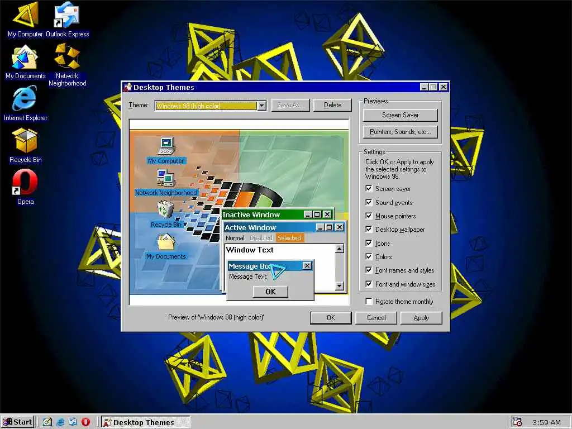Click the Selected item in preview menu

[289, 238]
